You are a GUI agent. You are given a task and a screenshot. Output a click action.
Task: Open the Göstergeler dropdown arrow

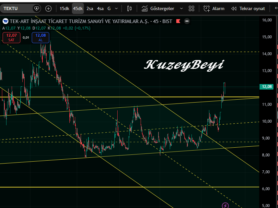pyautogui.click(x=181, y=8)
